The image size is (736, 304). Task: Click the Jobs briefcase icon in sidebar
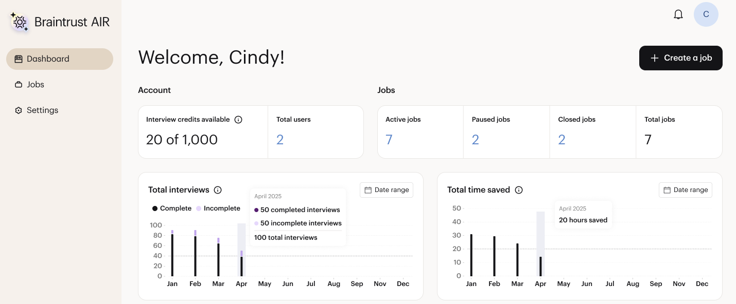pyautogui.click(x=19, y=85)
